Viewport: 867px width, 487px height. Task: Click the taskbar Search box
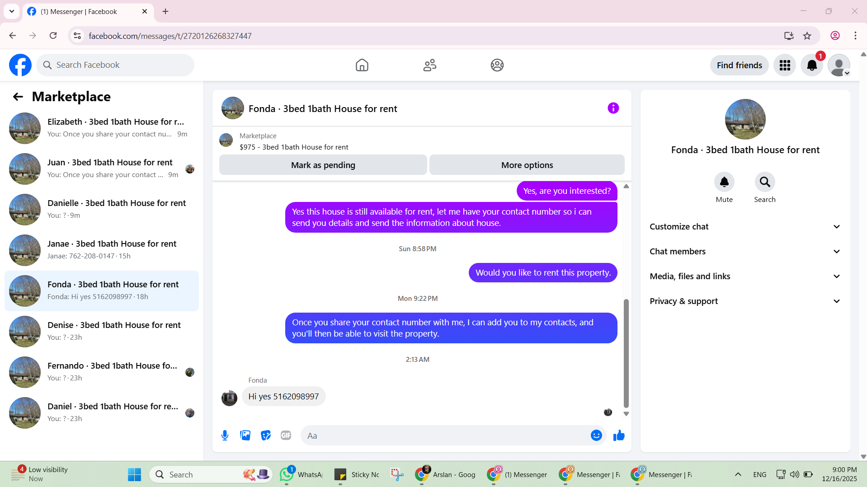coord(211,475)
